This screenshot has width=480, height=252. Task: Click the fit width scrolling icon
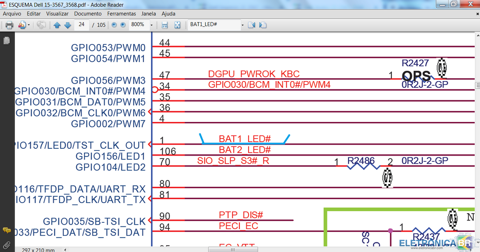(x=165, y=25)
